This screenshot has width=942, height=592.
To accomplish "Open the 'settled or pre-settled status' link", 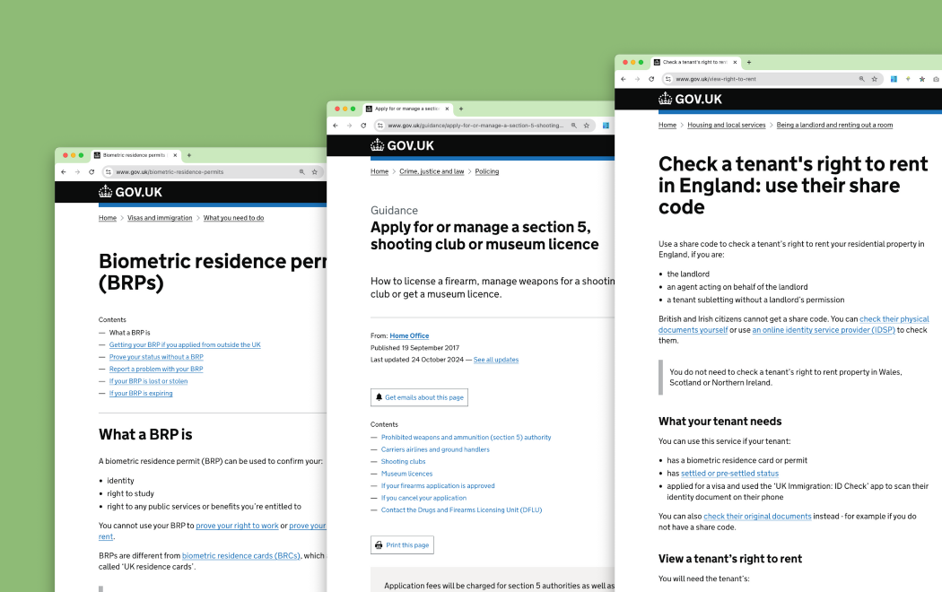I will click(x=729, y=474).
